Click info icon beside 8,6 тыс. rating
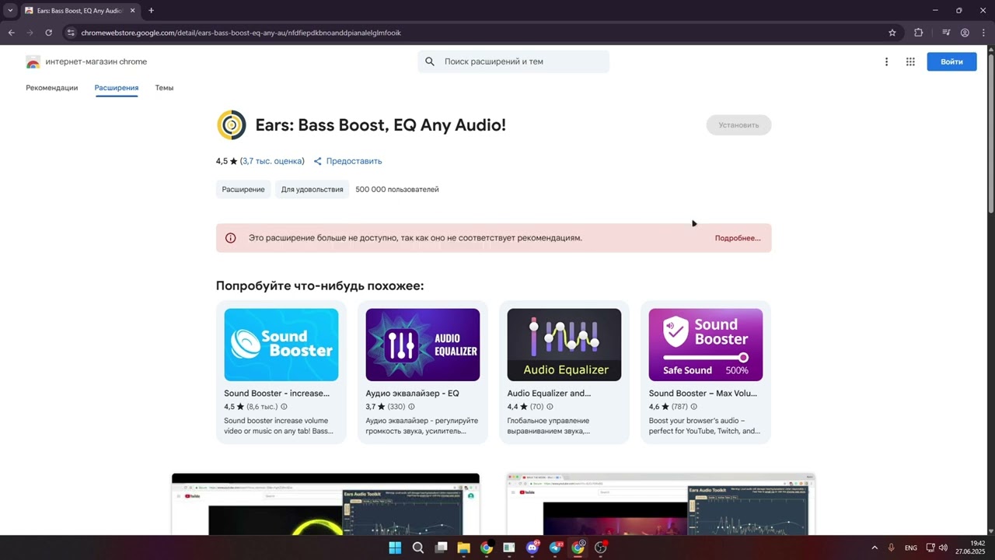The image size is (995, 560). [284, 407]
